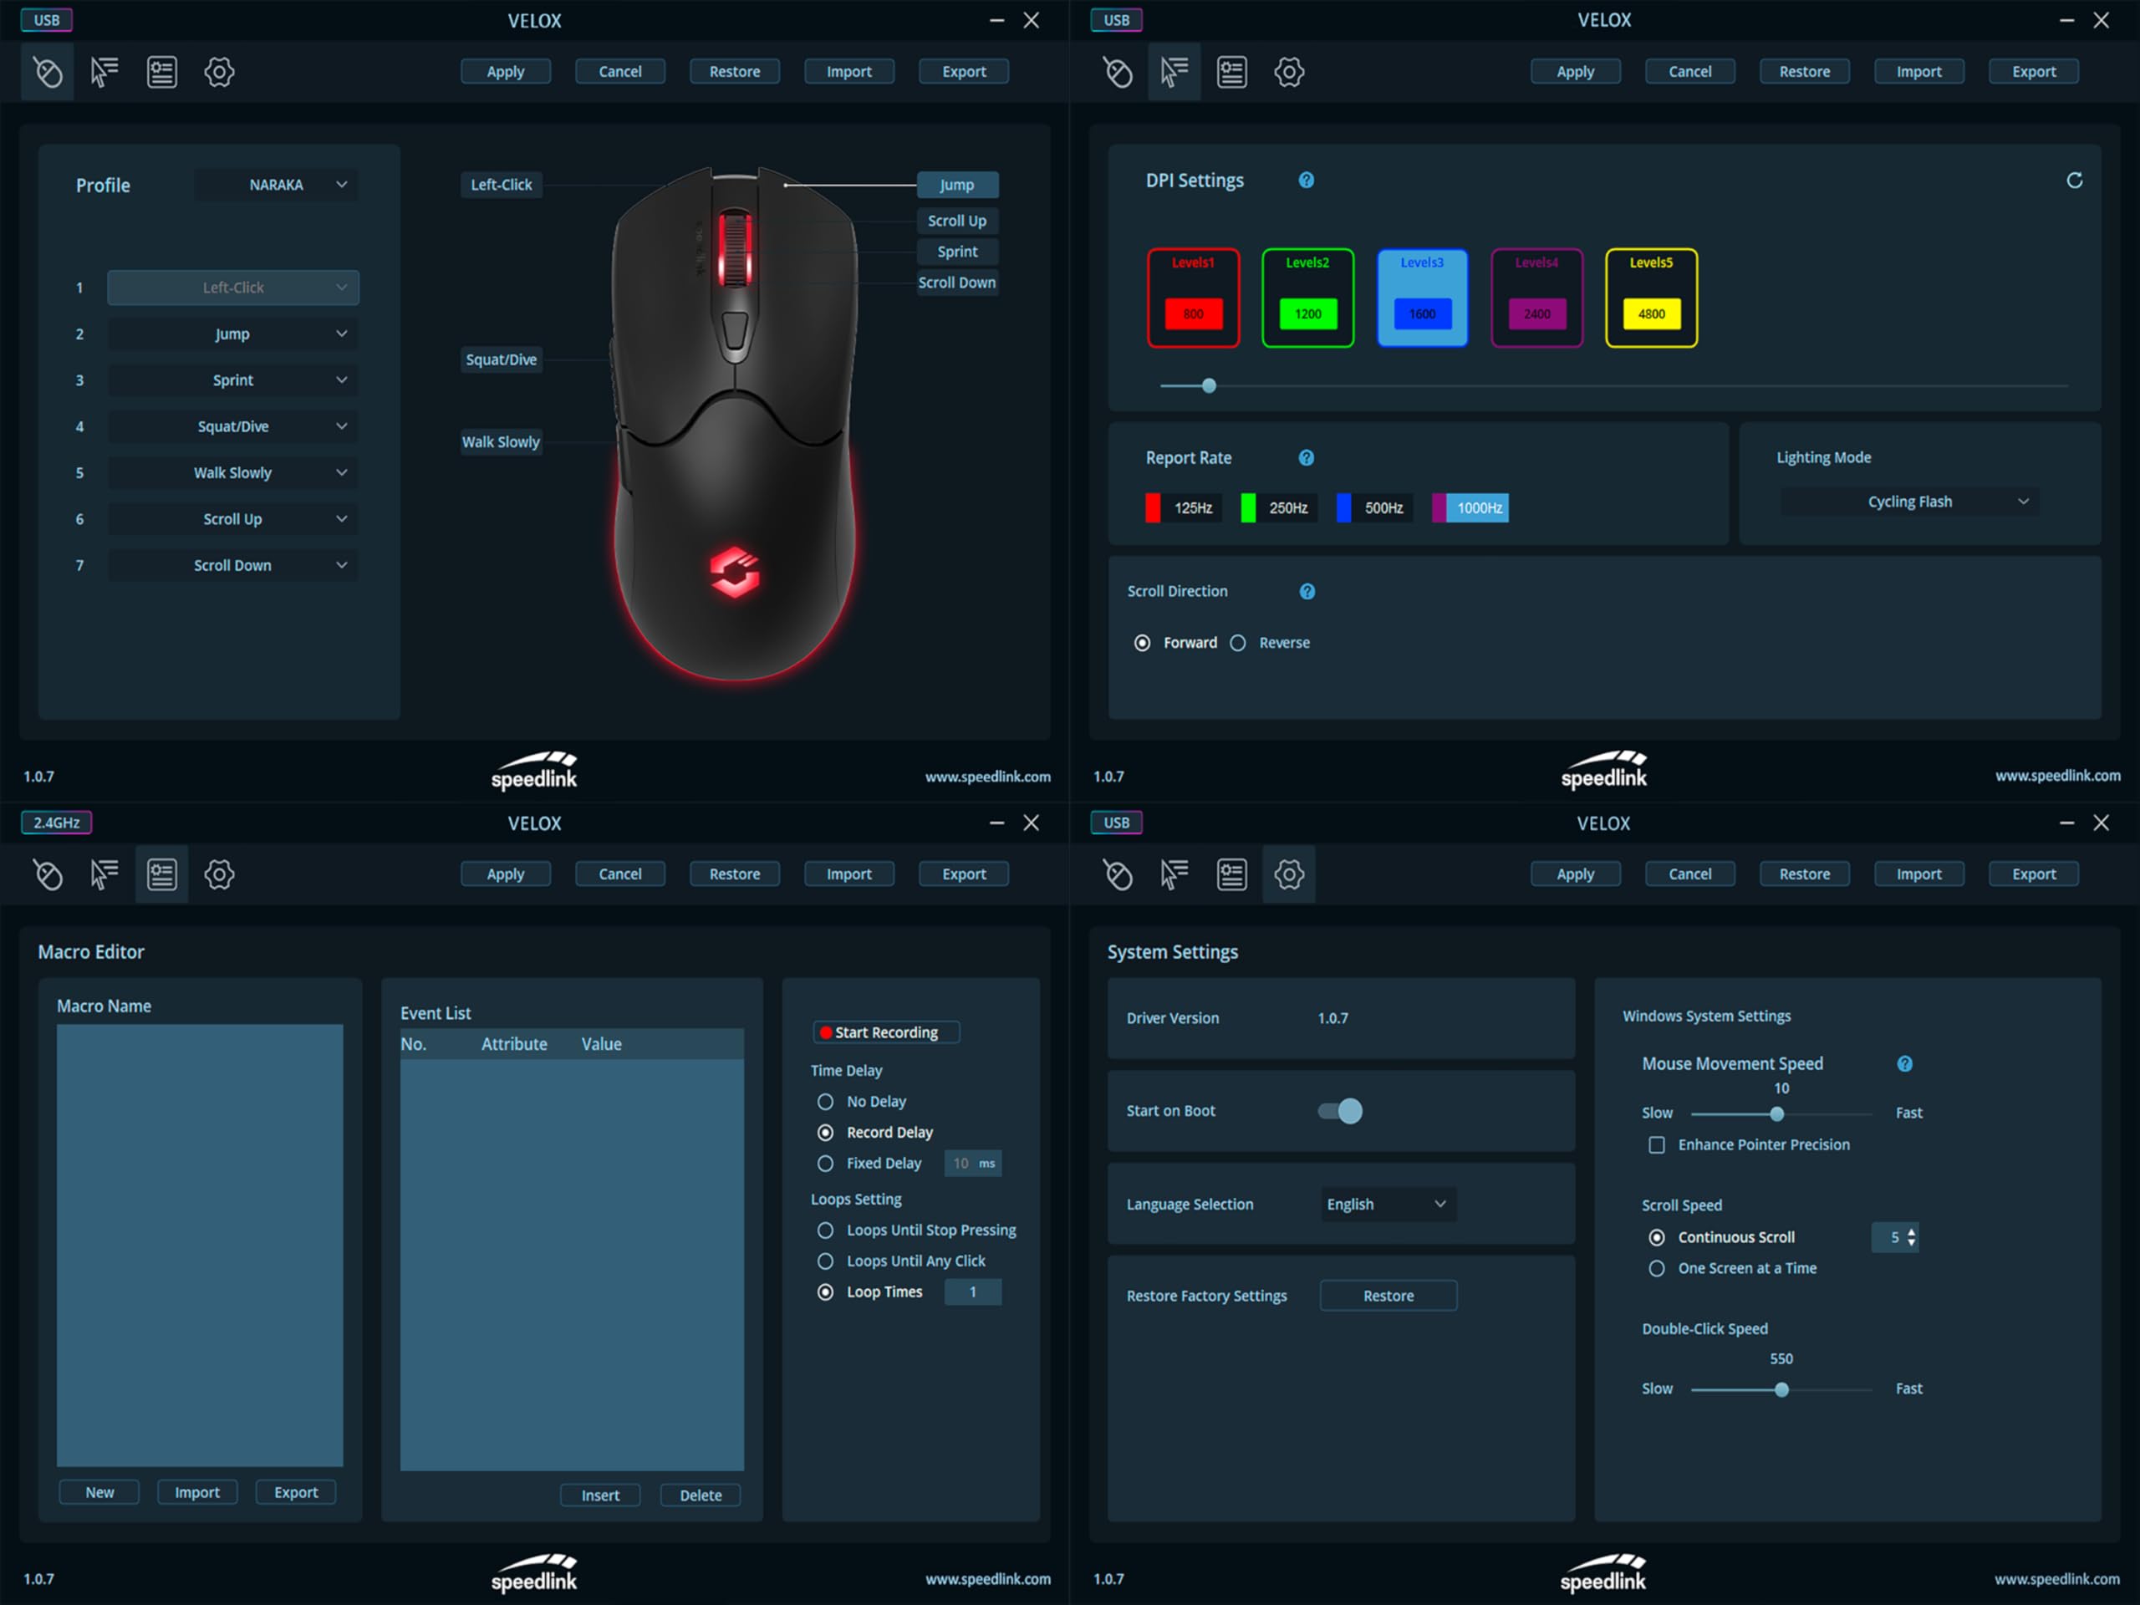Open button 4 Squat/Dive dropdown
This screenshot has width=2140, height=1605.
233,426
